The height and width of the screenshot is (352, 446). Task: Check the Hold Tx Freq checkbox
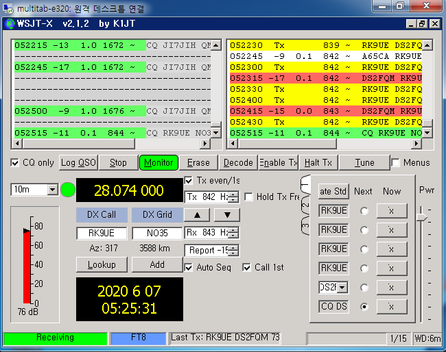[x=248, y=197]
